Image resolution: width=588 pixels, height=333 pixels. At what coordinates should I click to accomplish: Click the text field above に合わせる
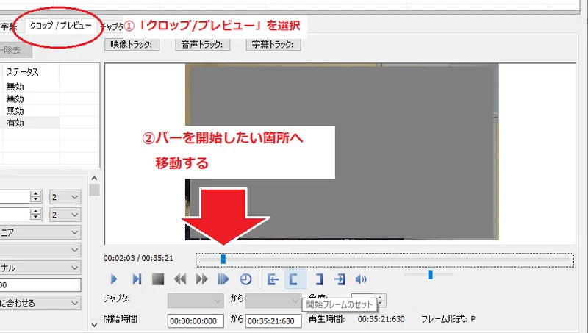(x=40, y=285)
